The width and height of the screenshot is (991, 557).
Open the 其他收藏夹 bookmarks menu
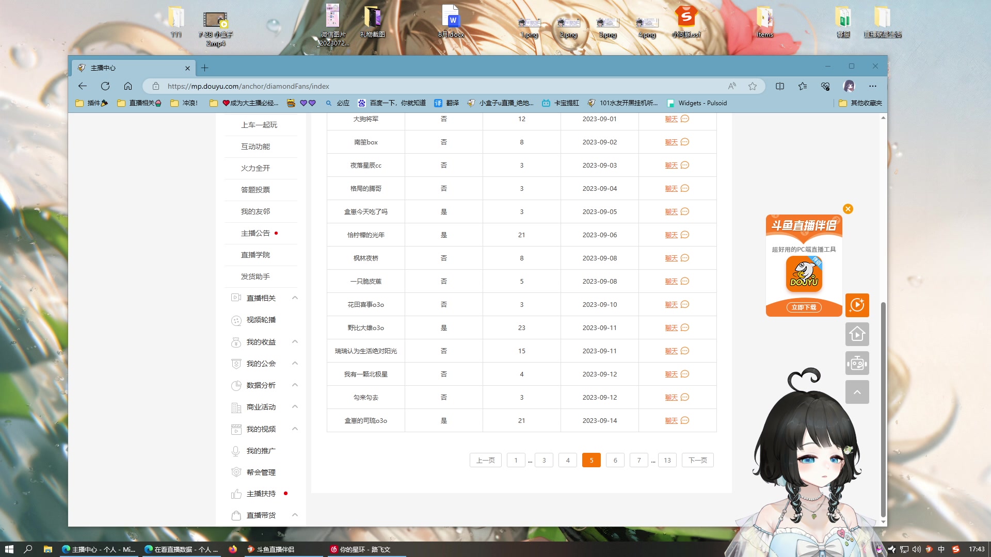click(864, 103)
